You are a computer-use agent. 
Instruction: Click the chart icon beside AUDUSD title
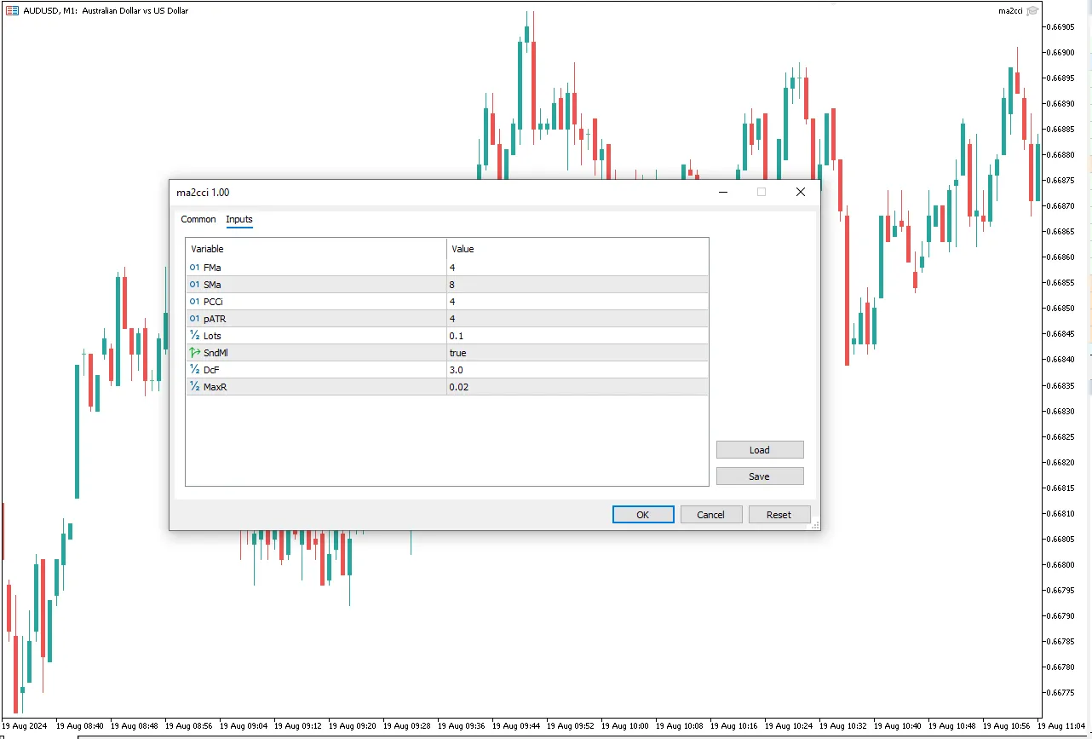[12, 11]
